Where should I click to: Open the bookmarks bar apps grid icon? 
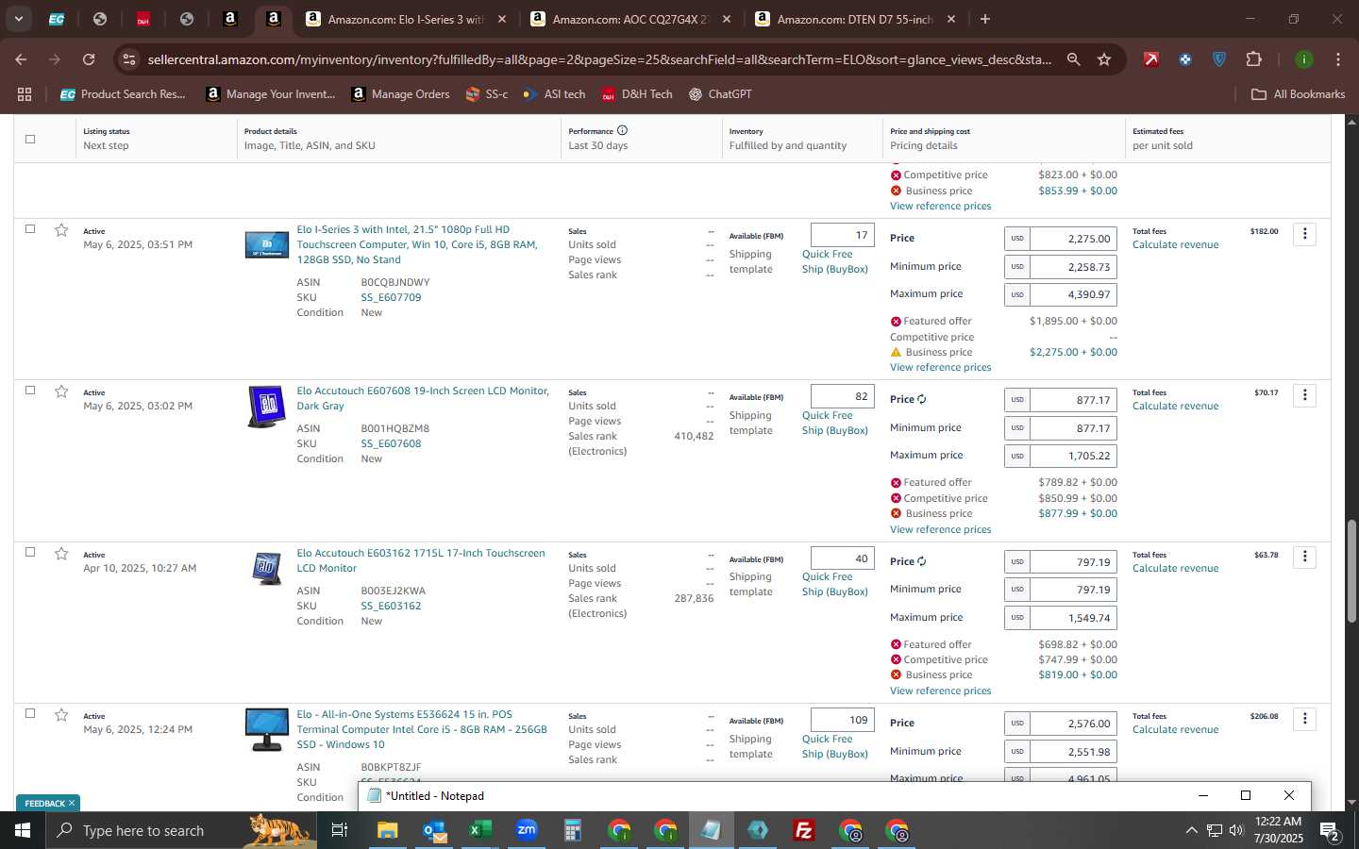25,94
